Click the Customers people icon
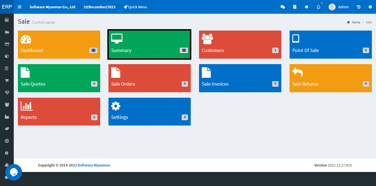 207,39
